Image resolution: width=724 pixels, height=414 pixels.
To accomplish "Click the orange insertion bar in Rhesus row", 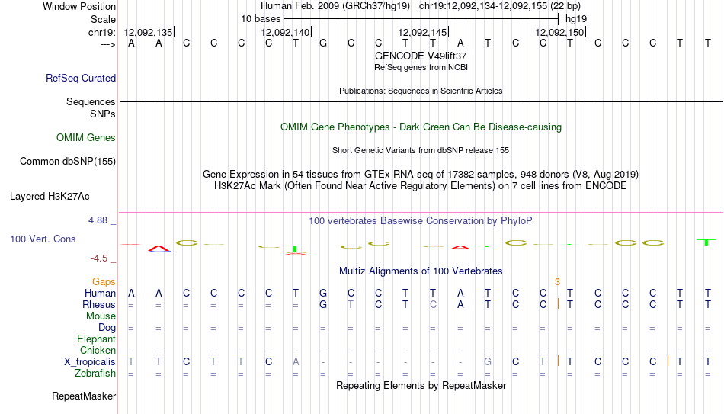I will pos(558,304).
